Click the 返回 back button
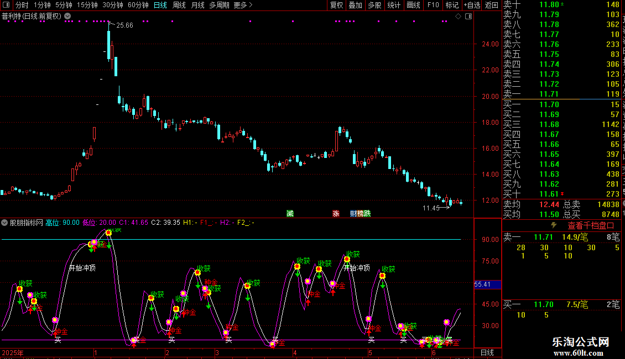The image size is (625, 359). pyautogui.click(x=492, y=5)
